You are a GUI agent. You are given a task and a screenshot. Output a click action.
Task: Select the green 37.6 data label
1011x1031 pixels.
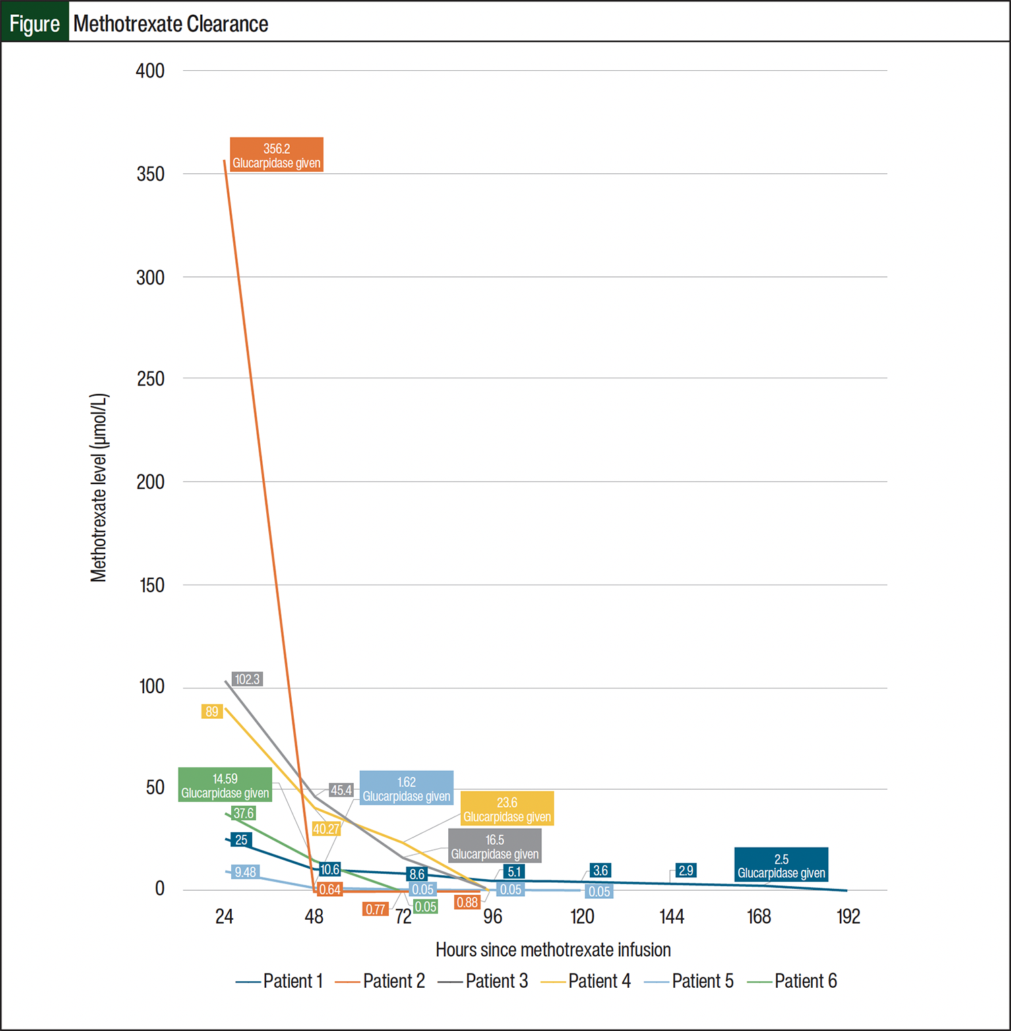pos(243,813)
